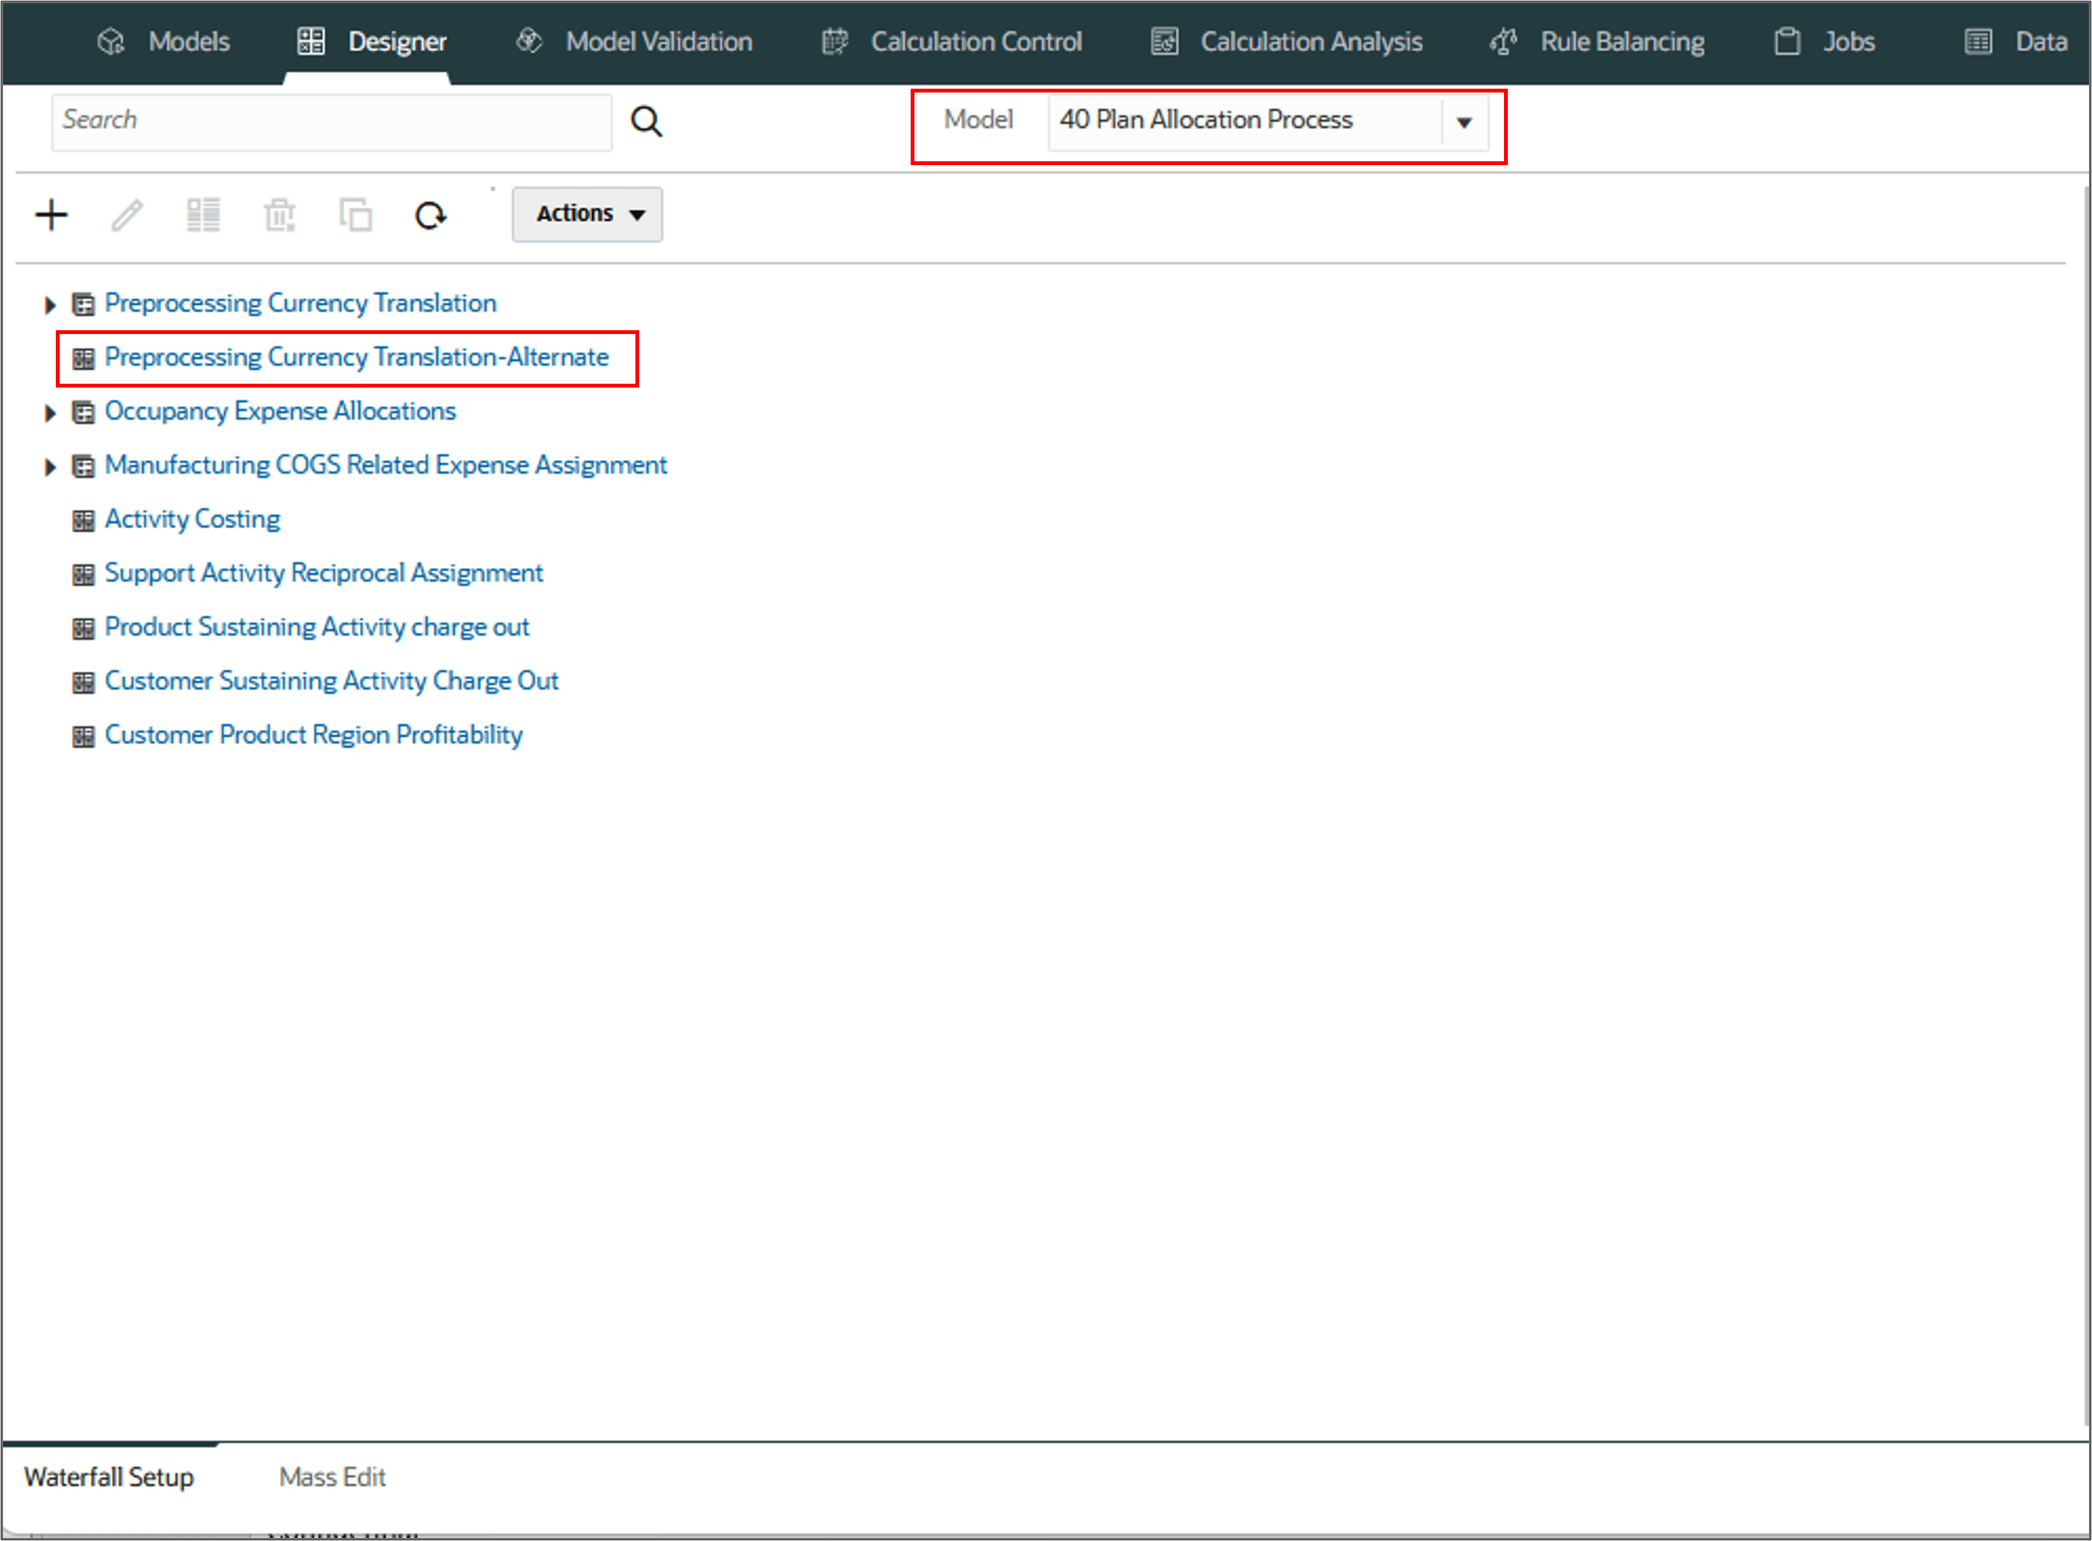Viewport: 2092px width, 1541px height.
Task: Click the plus icon to add a rule
Action: pyautogui.click(x=51, y=216)
